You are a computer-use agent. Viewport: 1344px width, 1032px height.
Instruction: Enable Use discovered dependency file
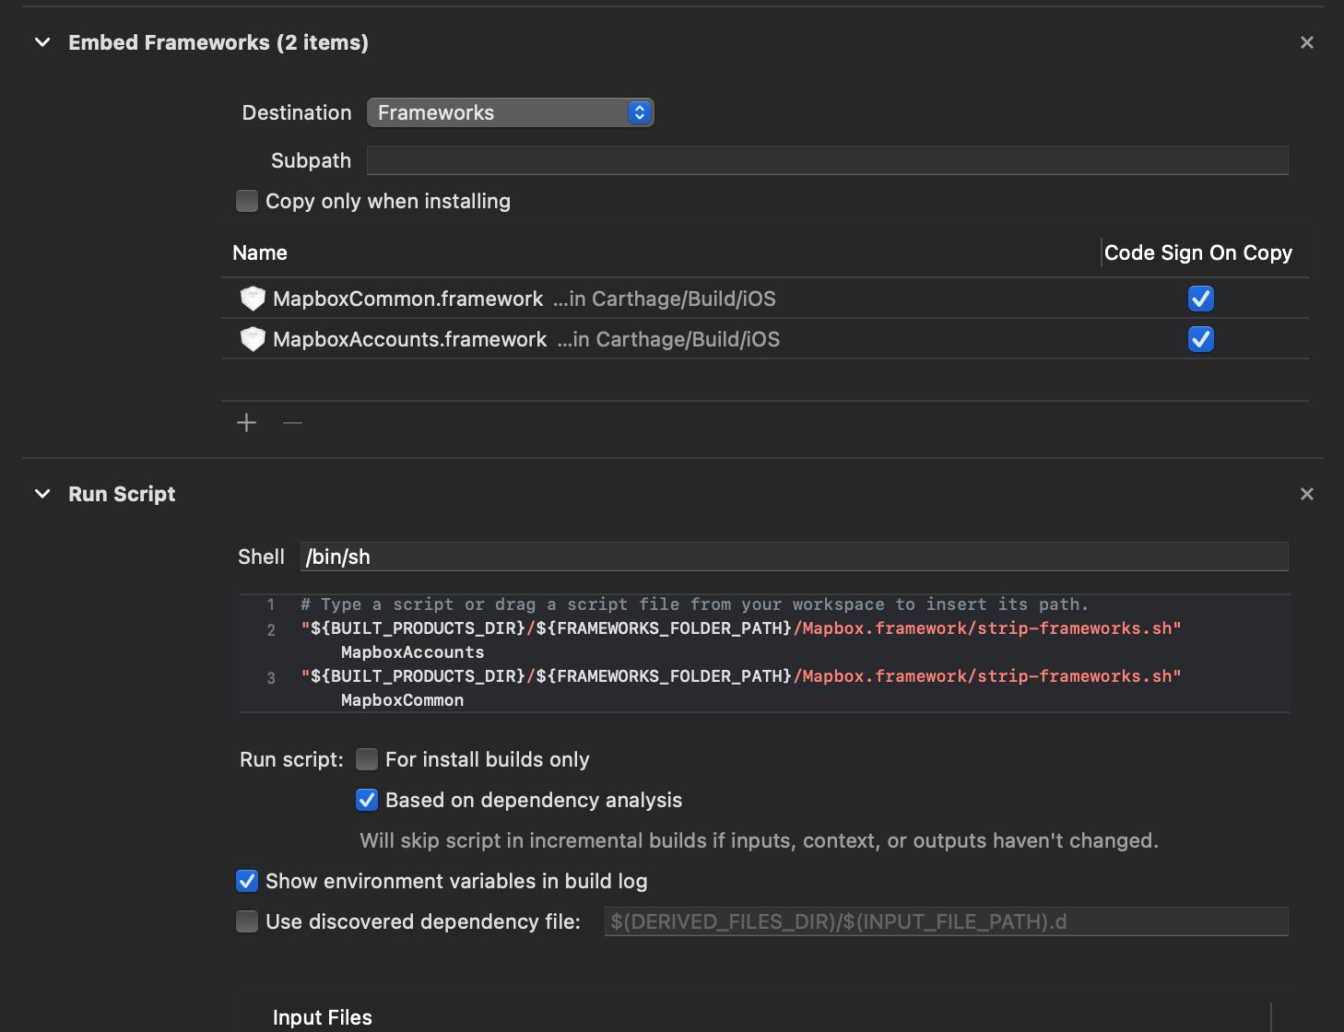click(x=247, y=921)
